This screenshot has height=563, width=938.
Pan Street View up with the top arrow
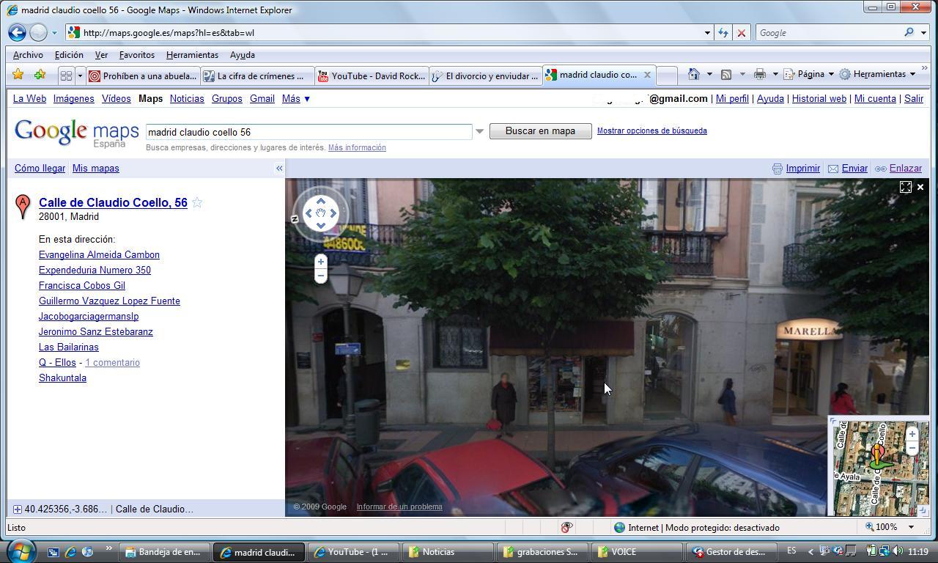320,200
